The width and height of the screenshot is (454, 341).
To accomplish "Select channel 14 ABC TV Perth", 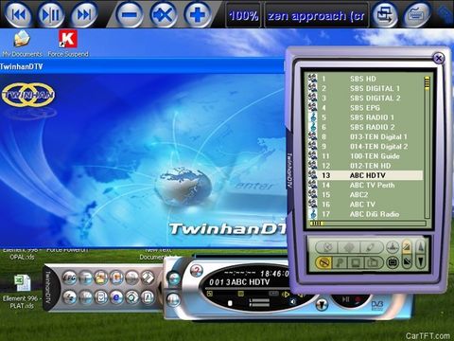I will pos(365,186).
